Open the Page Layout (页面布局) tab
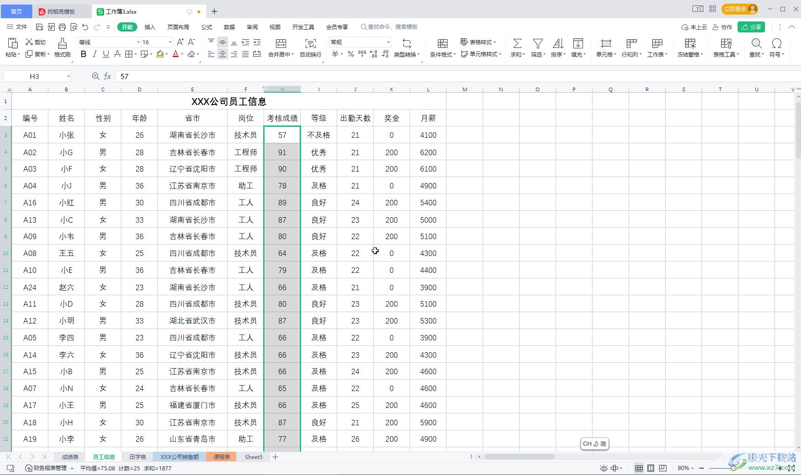Viewport: 801px width, 475px height. [x=178, y=27]
